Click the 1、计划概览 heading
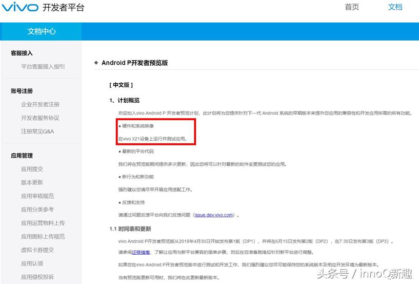419x284 pixels. point(125,100)
